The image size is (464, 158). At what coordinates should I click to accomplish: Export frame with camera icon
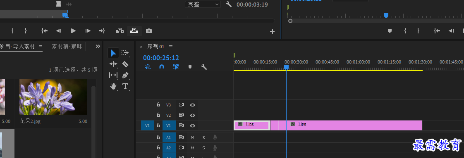point(149,31)
